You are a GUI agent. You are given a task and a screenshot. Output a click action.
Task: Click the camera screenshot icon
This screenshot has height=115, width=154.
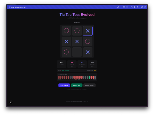pos(127,7)
